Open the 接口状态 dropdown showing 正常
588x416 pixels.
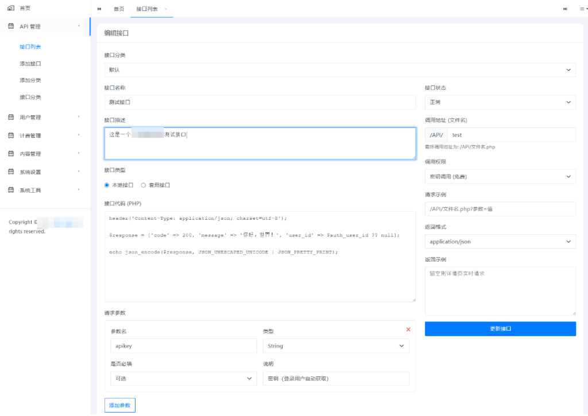click(x=500, y=103)
